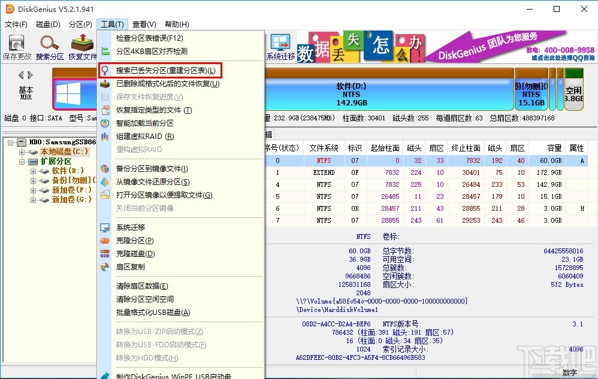Select partition row with 标识 0B
Image resolution: width=598 pixels, height=379 pixels.
click(x=427, y=209)
